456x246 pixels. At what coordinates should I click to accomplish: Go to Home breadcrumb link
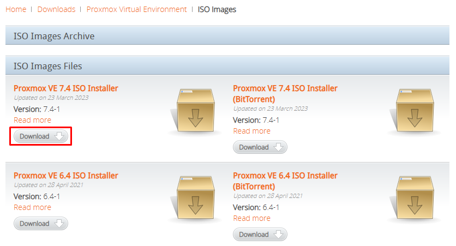click(16, 9)
